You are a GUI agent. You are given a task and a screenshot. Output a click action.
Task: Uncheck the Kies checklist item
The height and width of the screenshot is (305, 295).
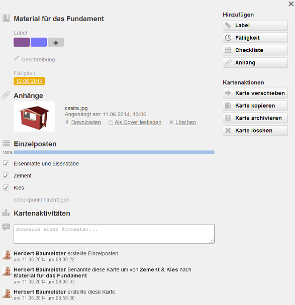(6, 187)
